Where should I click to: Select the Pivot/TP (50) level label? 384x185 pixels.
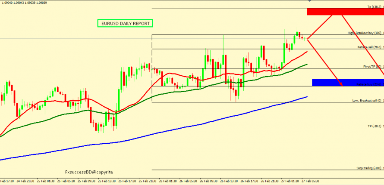tap(372, 67)
